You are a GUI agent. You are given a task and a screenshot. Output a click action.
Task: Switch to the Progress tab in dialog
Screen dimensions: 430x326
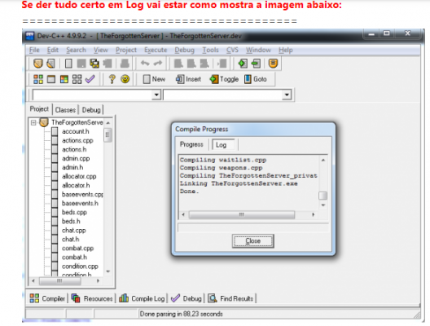(191, 144)
